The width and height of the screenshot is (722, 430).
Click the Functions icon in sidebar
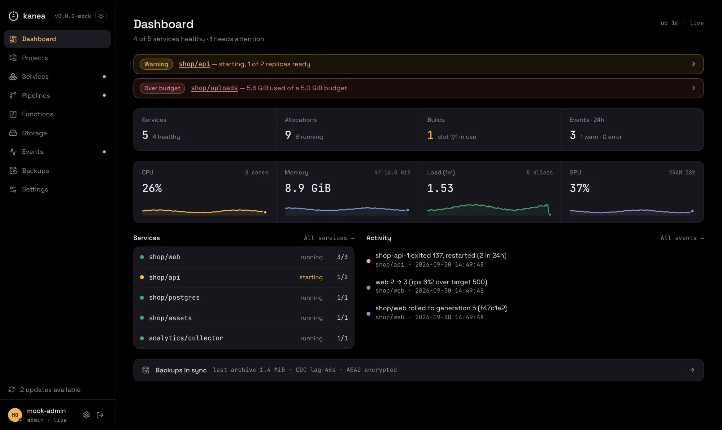coord(13,114)
